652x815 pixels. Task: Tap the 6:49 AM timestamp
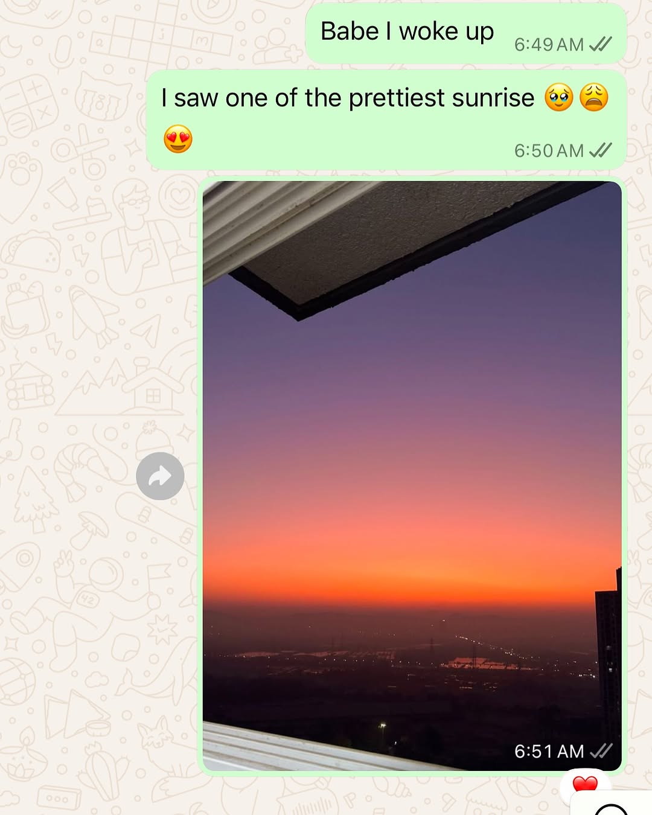[549, 45]
